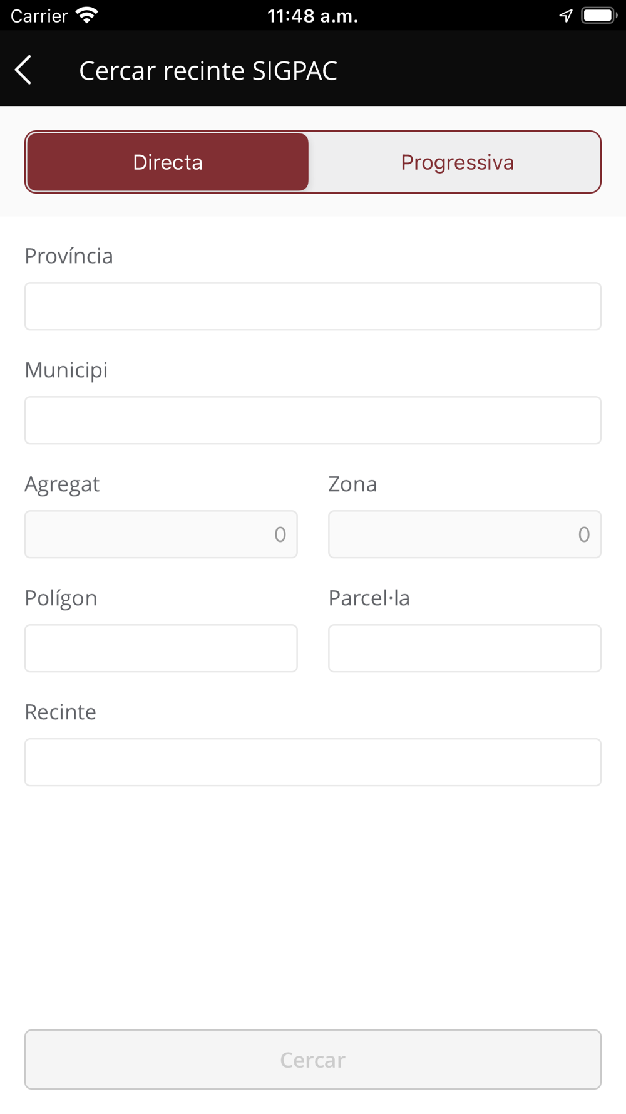Viewport: 626px width, 1114px height.
Task: Click into the Parcel·la input box
Action: point(464,648)
